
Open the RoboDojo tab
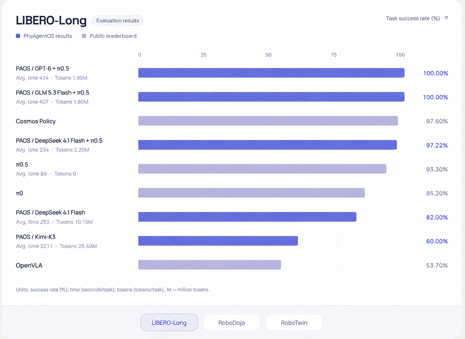pos(232,323)
